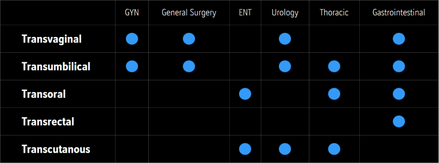Select the Transoral Thoracic dot
Screen dimensions: 439x163
[334, 94]
